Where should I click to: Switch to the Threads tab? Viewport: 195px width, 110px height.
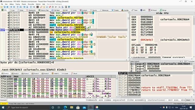click(x=115, y=10)
